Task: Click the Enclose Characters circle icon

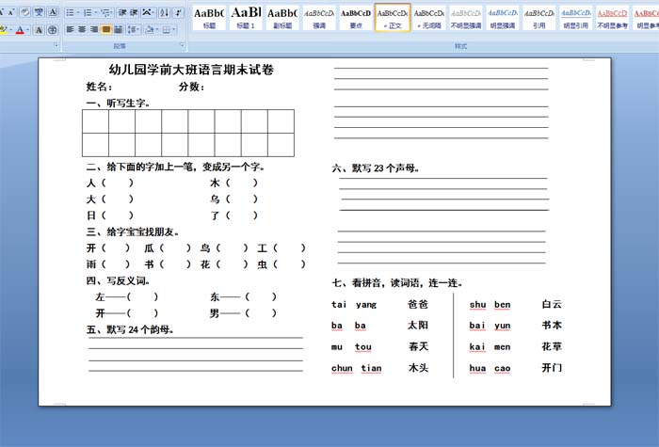Action: pos(53,30)
